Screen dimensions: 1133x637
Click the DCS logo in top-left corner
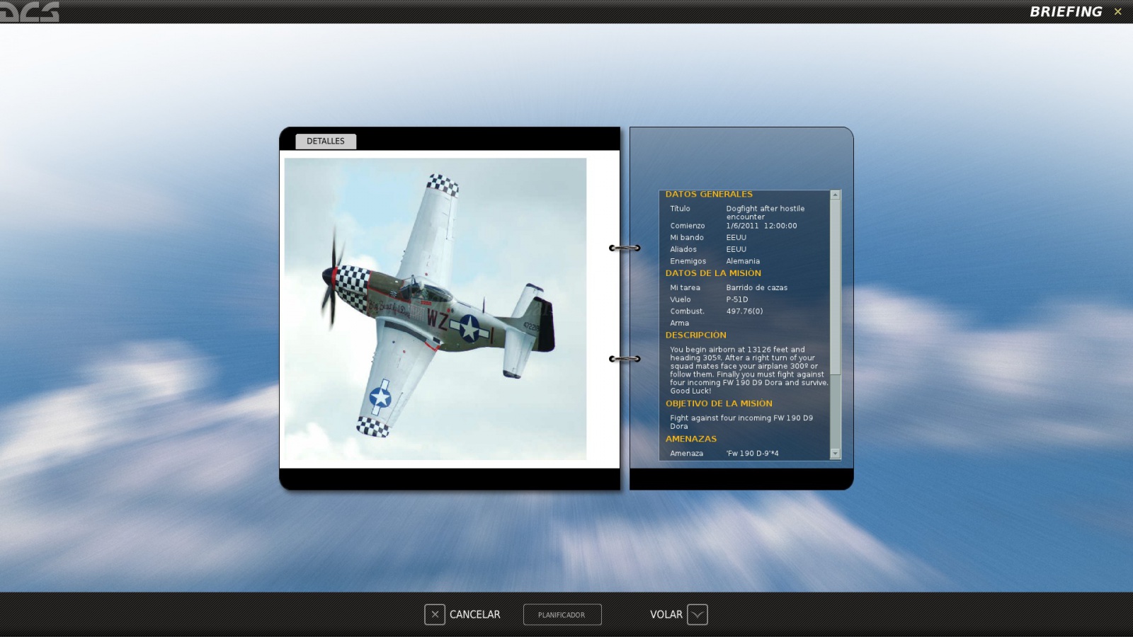coord(30,11)
